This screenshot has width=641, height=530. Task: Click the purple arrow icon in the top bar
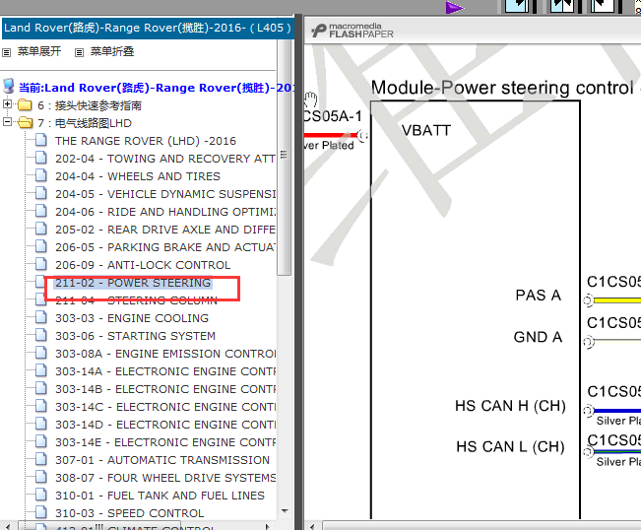[x=454, y=7]
